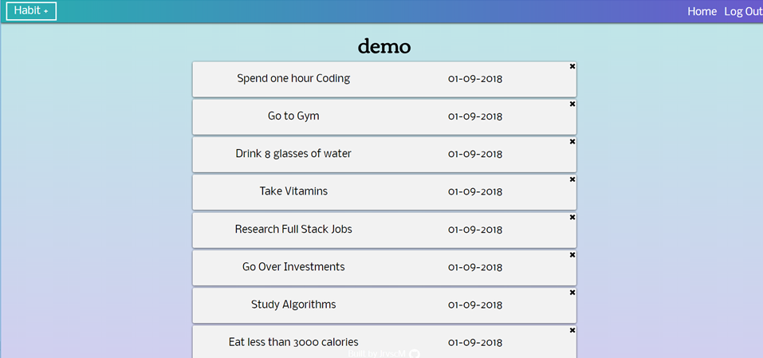763x358 pixels.
Task: Log Out of the account
Action: [x=743, y=11]
